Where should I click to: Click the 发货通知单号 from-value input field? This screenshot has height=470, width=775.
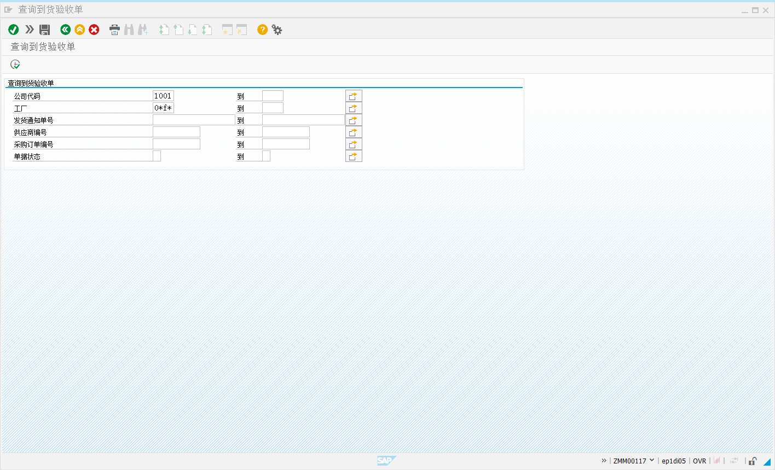194,120
